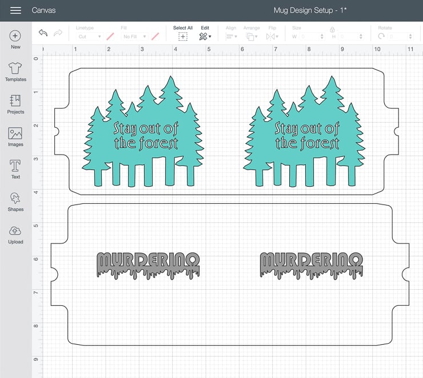Viewport: 423px width, 378px height.
Task: Open the hamburger main menu
Action: click(15, 10)
